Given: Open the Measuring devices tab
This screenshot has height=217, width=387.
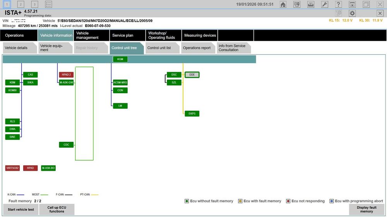Looking at the screenshot, I should click(x=200, y=35).
